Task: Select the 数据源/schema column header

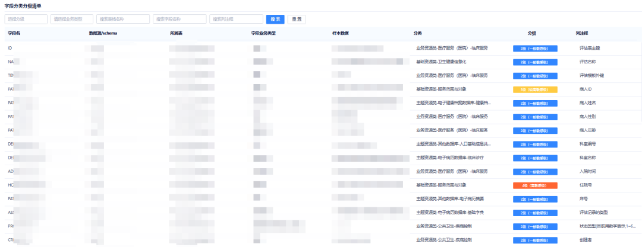Action: coord(103,33)
